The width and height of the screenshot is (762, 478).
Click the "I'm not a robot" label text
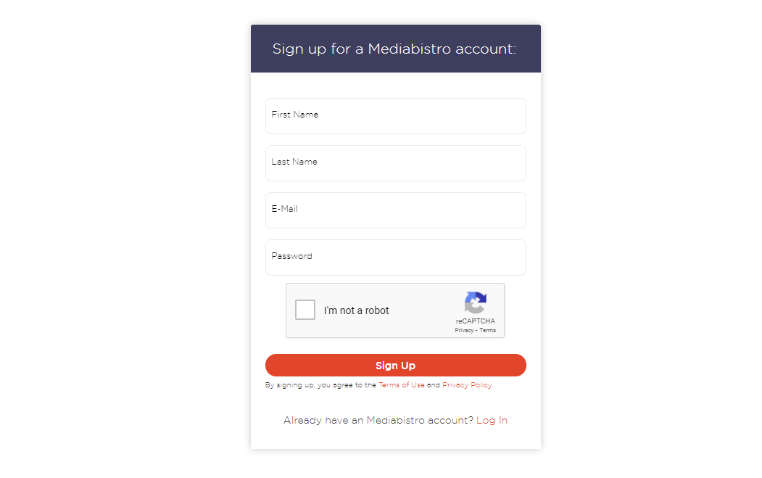(x=357, y=310)
